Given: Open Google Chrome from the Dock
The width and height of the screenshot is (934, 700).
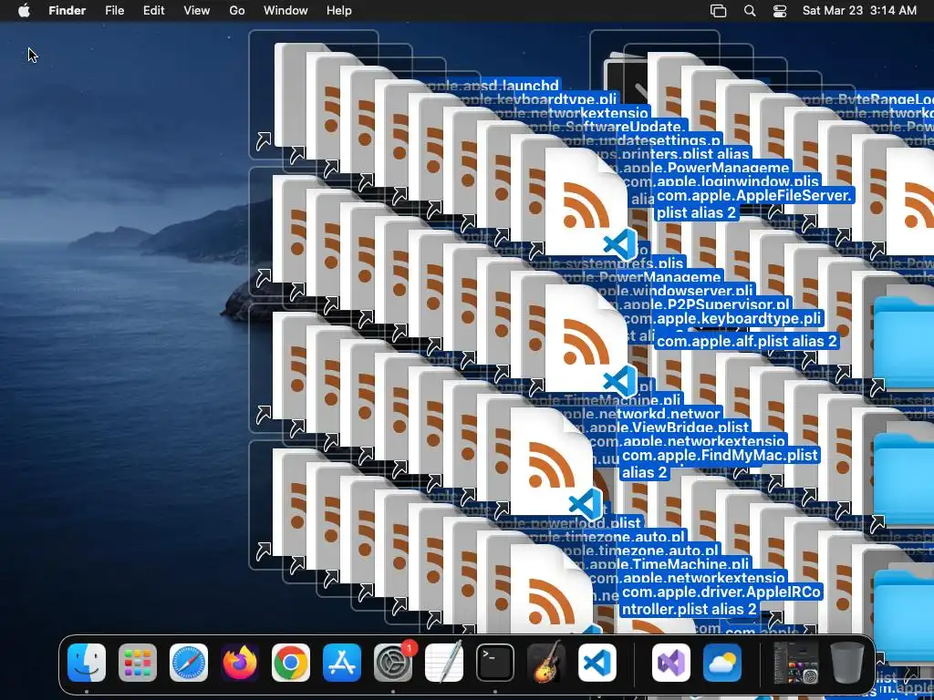Looking at the screenshot, I should [x=291, y=663].
